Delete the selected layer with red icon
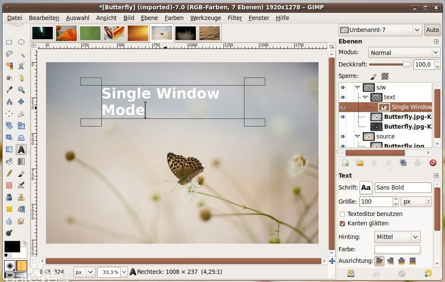Screen dimensions: 445x282 click(433, 163)
